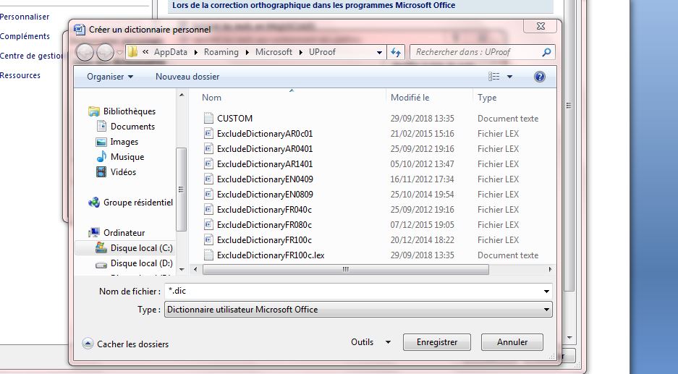Select the ExcludeDictionaryAR0401 file
This screenshot has height=374, width=678.
point(265,149)
